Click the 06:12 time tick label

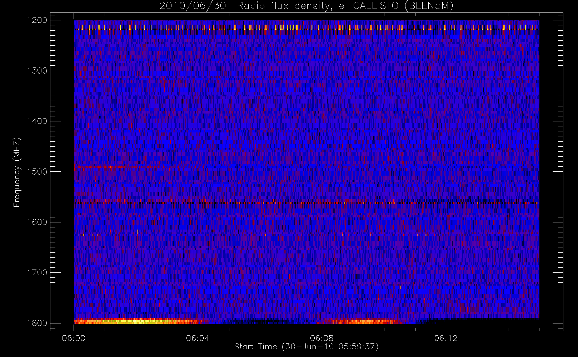446,338
